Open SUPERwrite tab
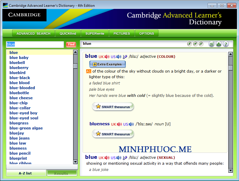 (95, 33)
